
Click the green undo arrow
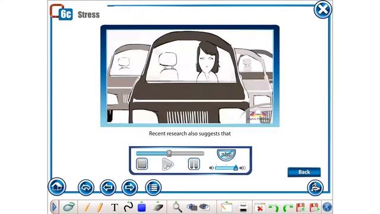click(x=274, y=208)
